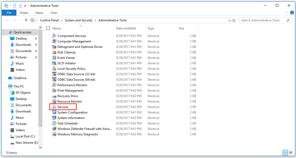Select the Task Scheduler clock icon
The image size is (296, 158).
tap(54, 123)
